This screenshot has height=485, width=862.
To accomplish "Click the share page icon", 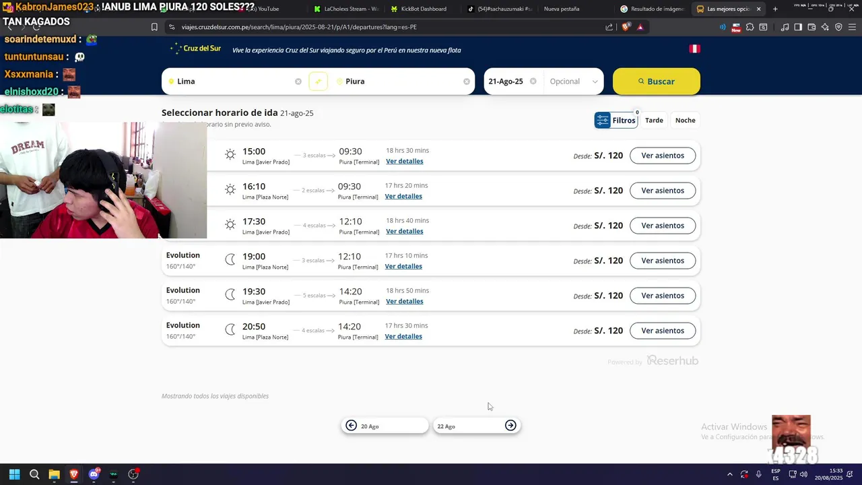I will 609,27.
